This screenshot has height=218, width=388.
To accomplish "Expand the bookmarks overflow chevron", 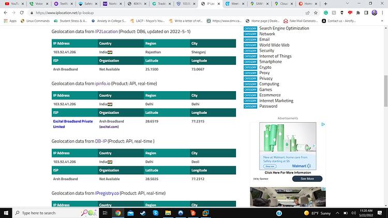I will 382,21.
